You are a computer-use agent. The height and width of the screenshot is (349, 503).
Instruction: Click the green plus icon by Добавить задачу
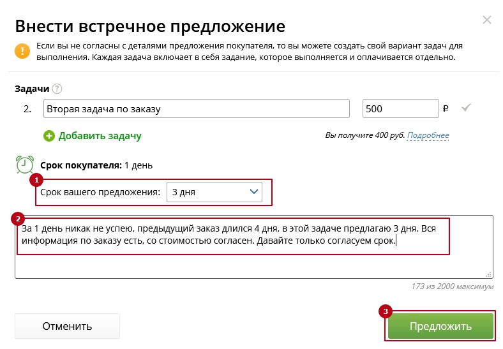click(x=49, y=136)
